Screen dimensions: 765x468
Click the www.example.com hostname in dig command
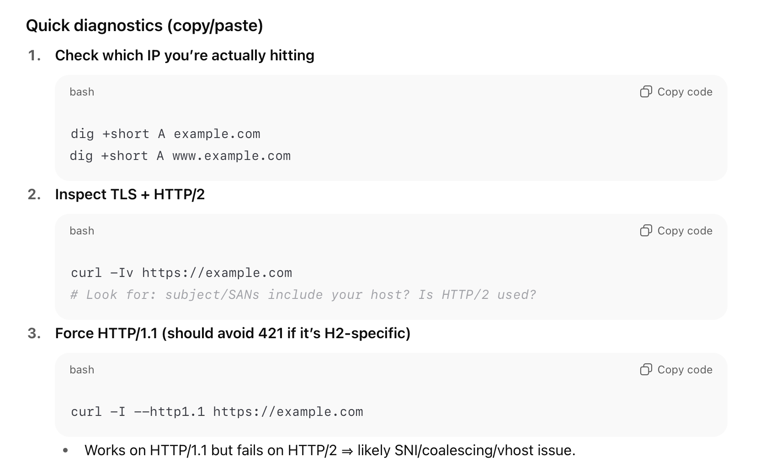tap(231, 156)
